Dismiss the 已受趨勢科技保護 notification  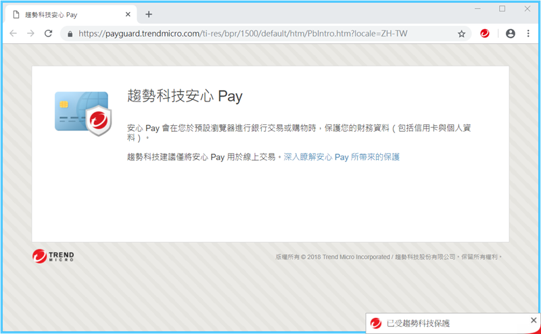534,320
